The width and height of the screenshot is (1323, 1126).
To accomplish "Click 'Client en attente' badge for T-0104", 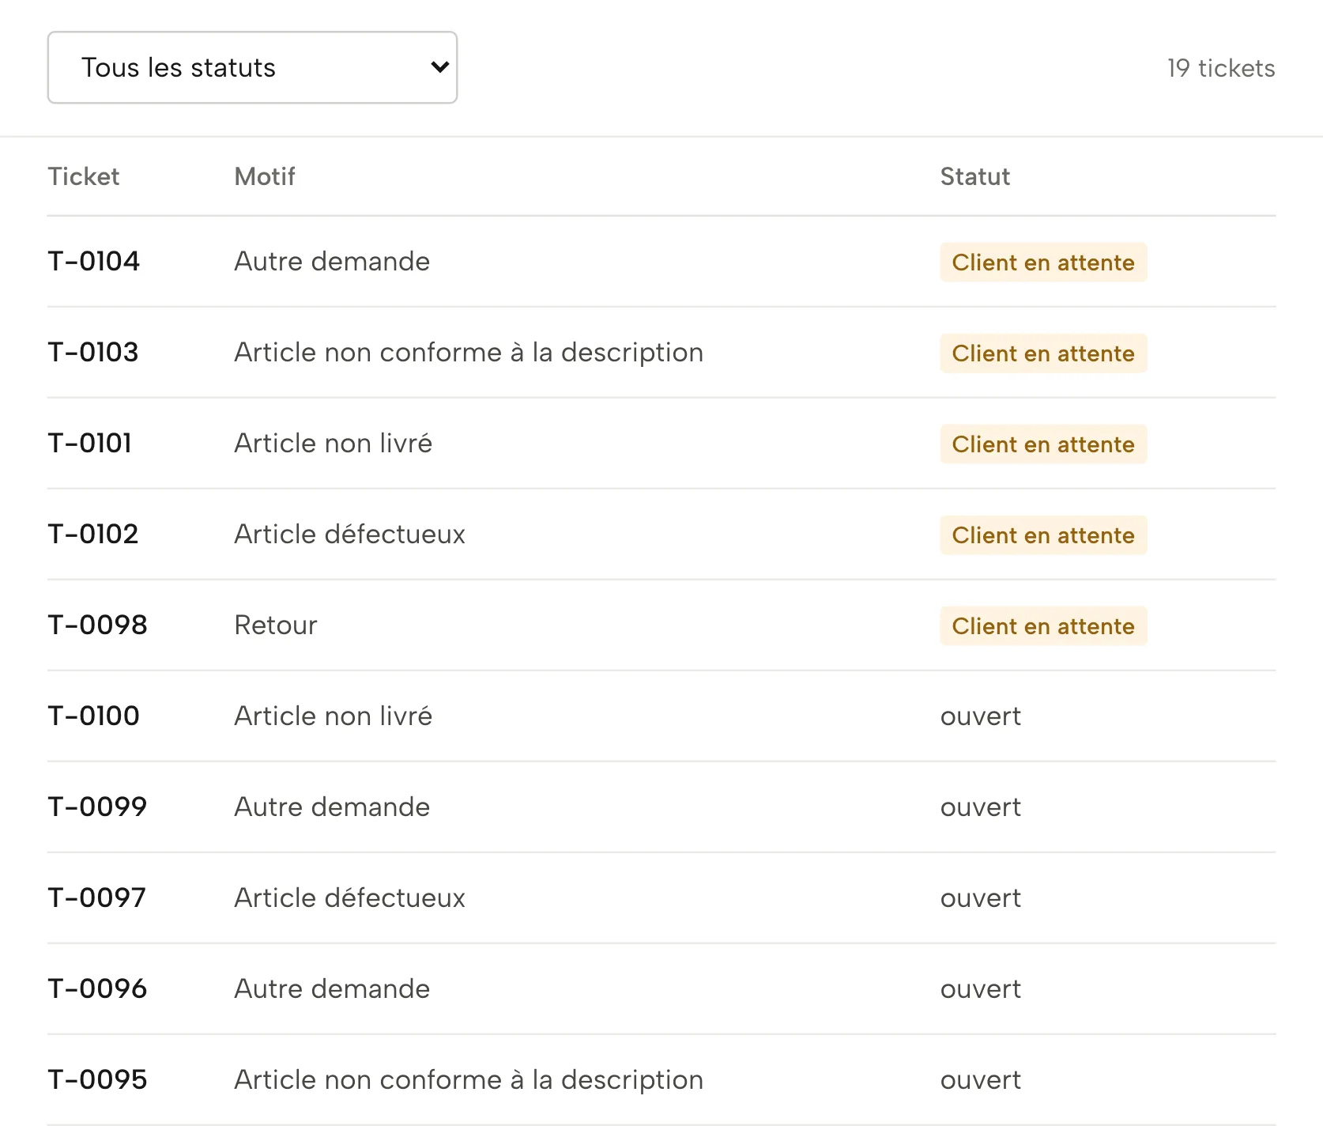I will pos(1043,263).
